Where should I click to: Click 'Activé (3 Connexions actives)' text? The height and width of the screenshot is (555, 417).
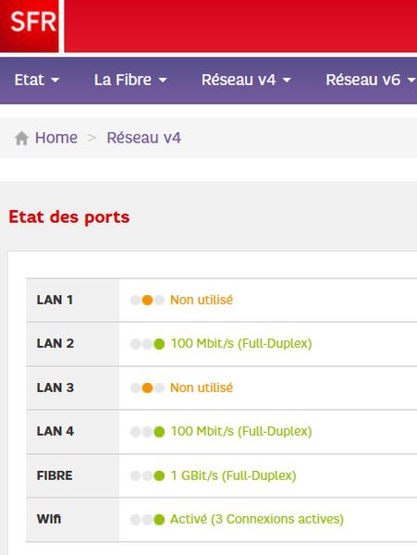click(x=257, y=519)
